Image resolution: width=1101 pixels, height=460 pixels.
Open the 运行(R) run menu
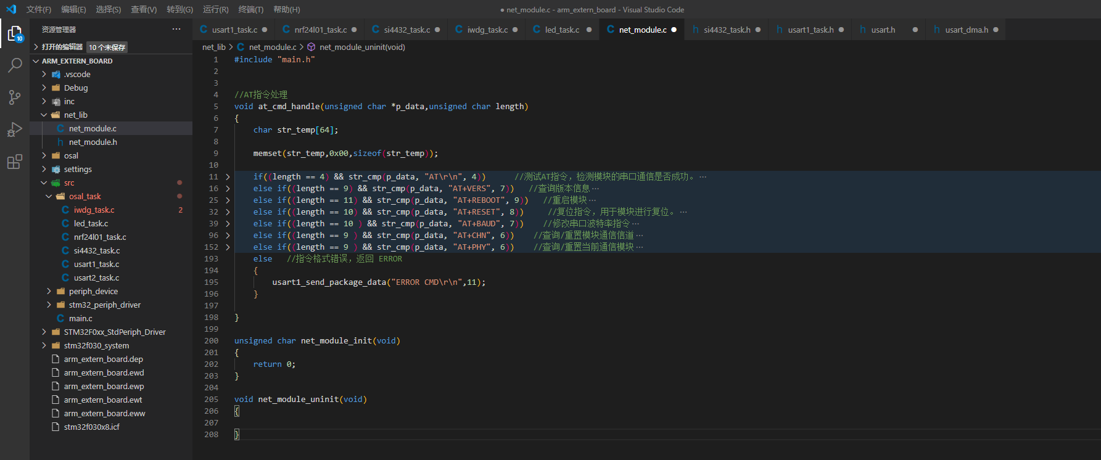[215, 9]
